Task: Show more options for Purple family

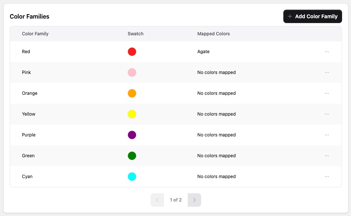Action: [327, 135]
